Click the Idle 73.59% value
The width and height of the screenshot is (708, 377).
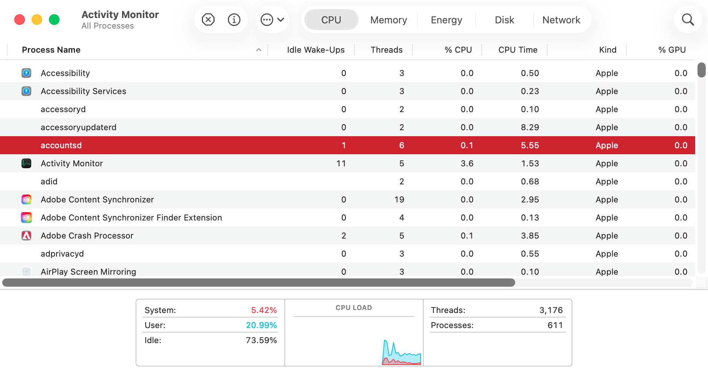click(x=261, y=340)
